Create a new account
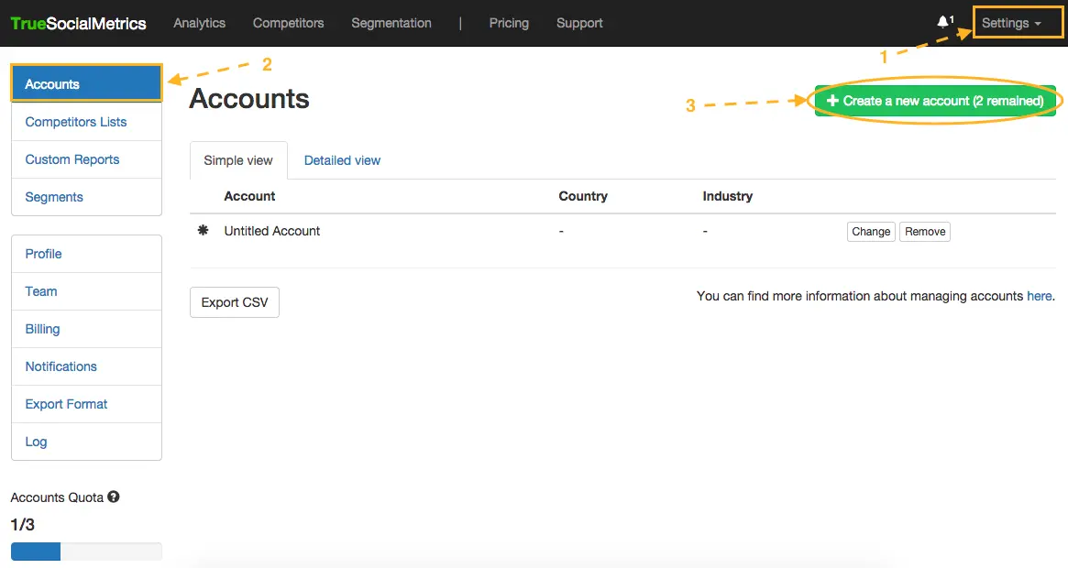The height and width of the screenshot is (568, 1068). pyautogui.click(x=935, y=101)
